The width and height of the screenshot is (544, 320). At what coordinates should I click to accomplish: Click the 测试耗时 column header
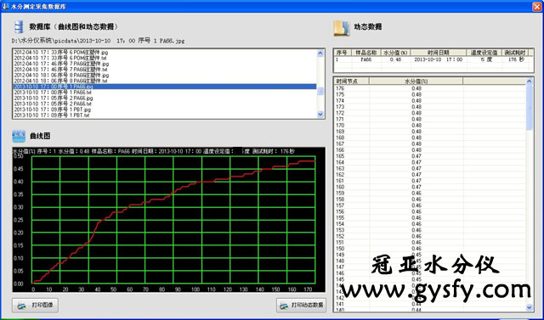(x=514, y=53)
